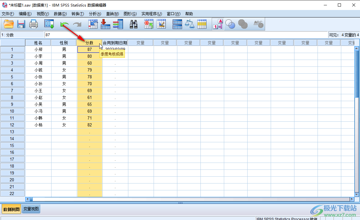360x220 pixels.
Task: Open the 图形(G) menu
Action: point(130,14)
